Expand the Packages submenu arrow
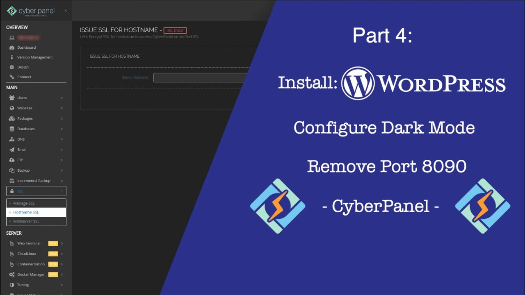 62,118
